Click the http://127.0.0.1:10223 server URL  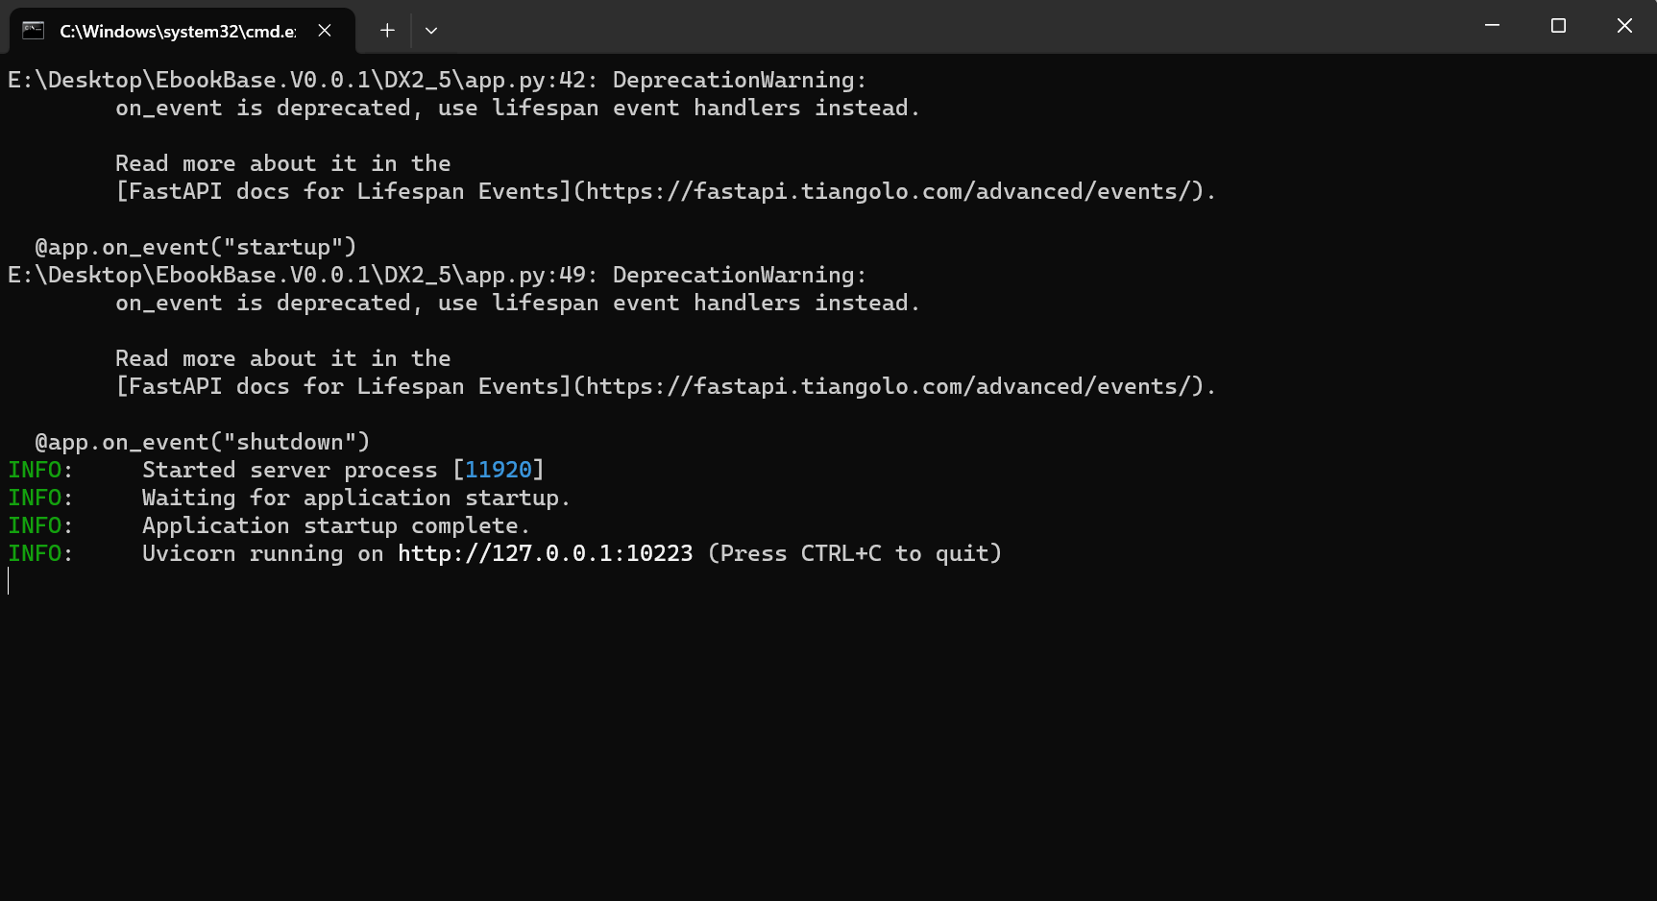(x=546, y=553)
